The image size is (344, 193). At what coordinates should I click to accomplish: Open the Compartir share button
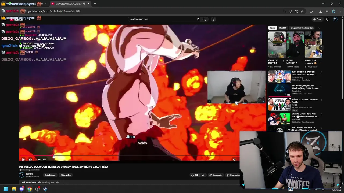point(216,175)
